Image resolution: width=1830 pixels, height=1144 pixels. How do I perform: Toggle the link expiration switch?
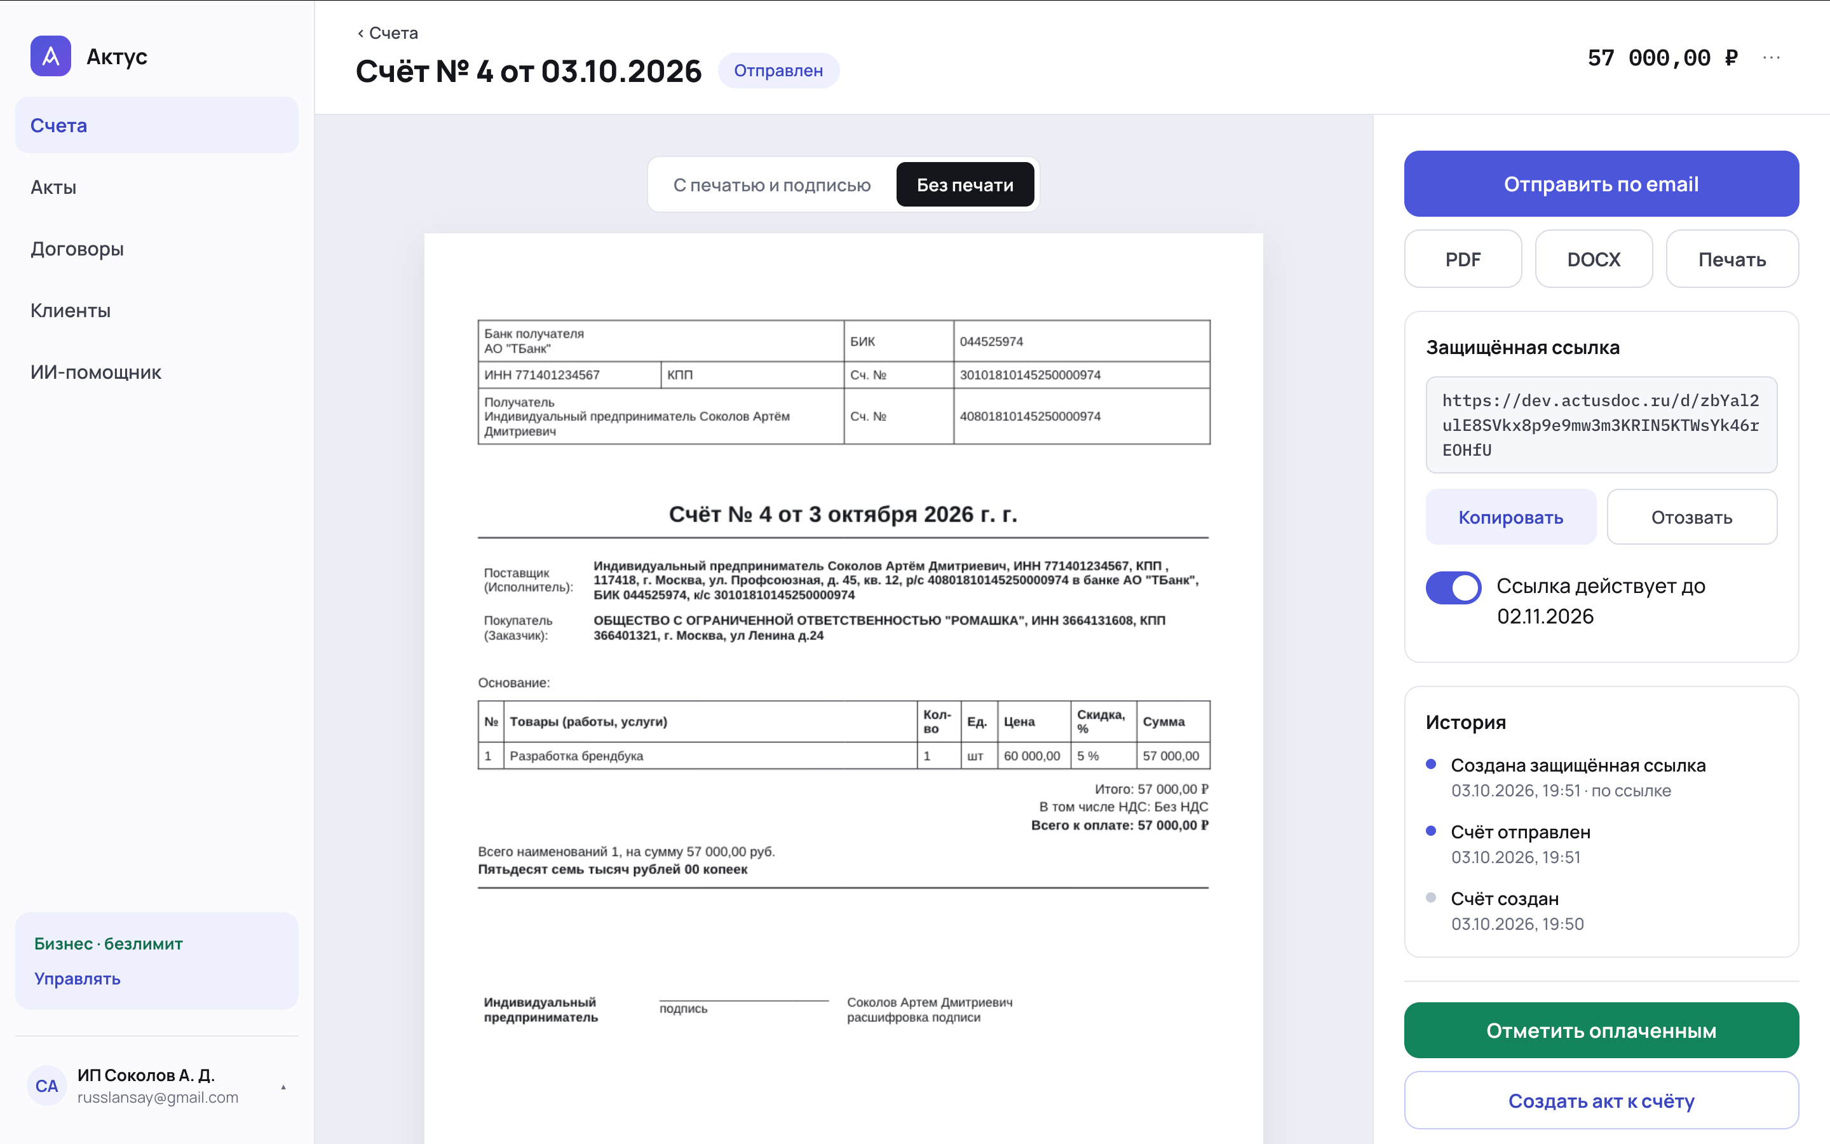pyautogui.click(x=1453, y=588)
